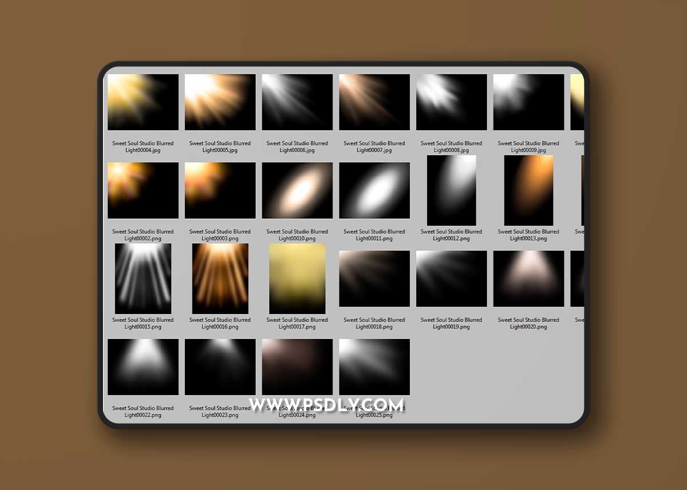
Task: Select the Light00020.png spotlight image
Action: (528, 278)
